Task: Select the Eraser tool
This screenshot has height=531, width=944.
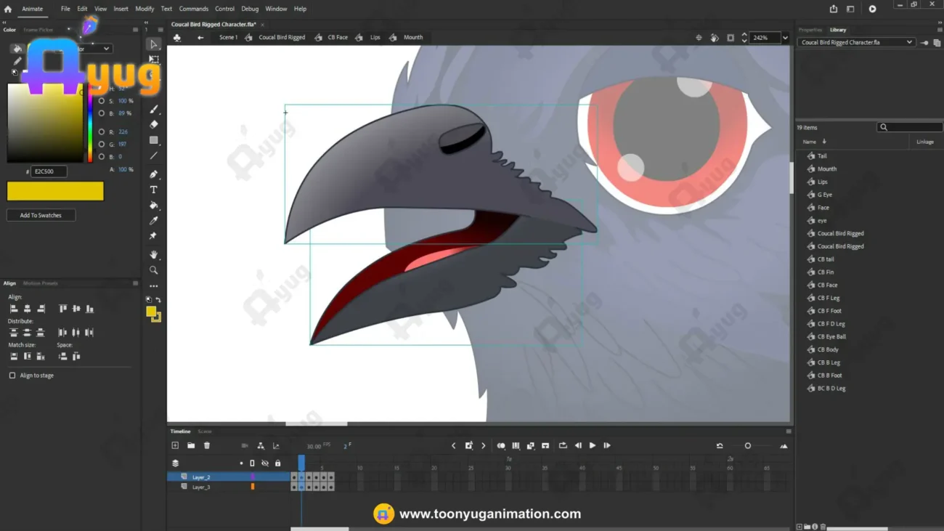Action: 154,124
